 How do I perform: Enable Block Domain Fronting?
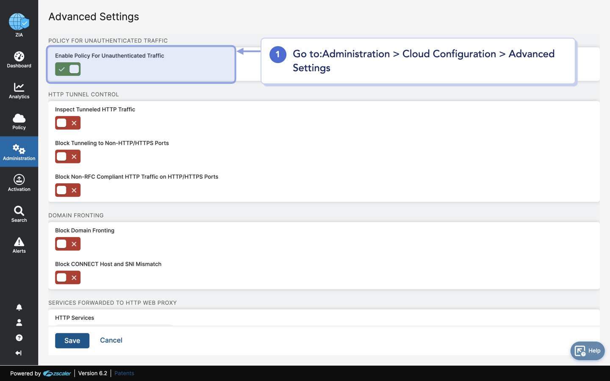point(67,244)
